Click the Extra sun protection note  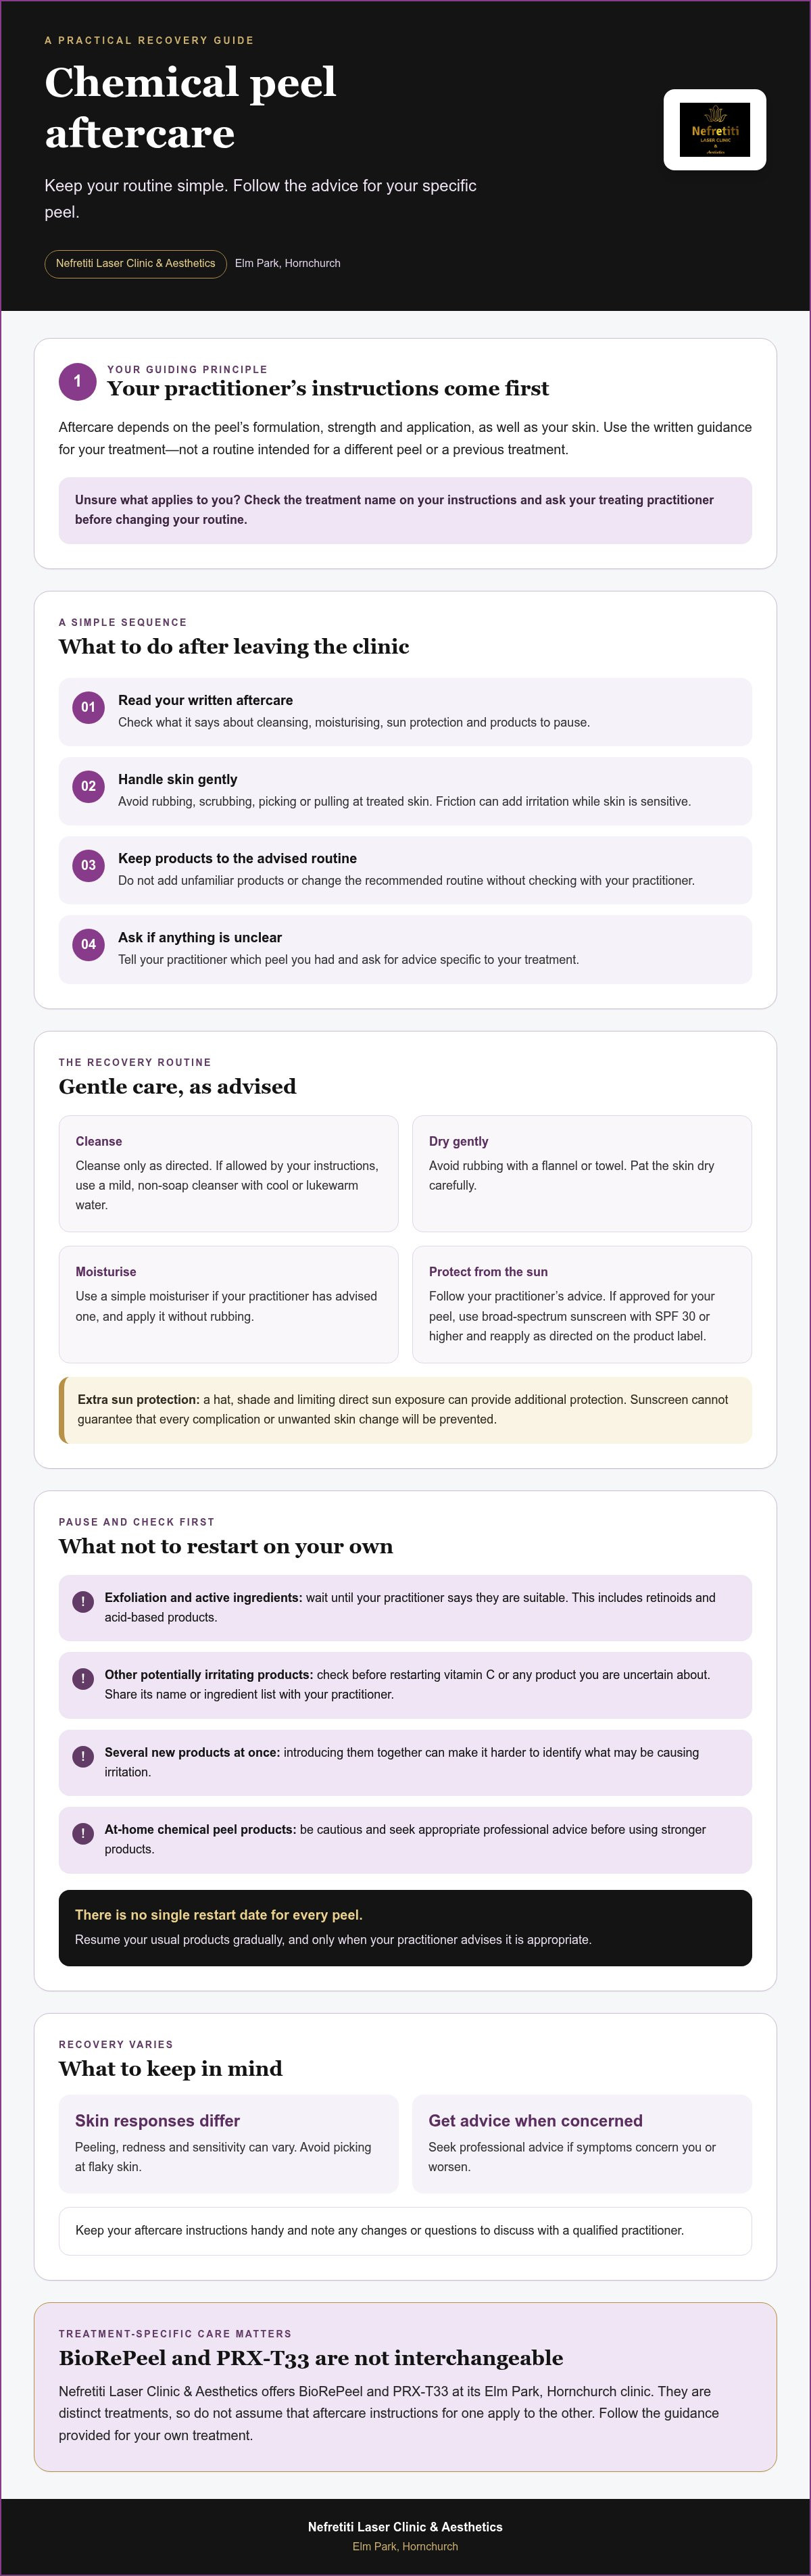pyautogui.click(x=405, y=1410)
